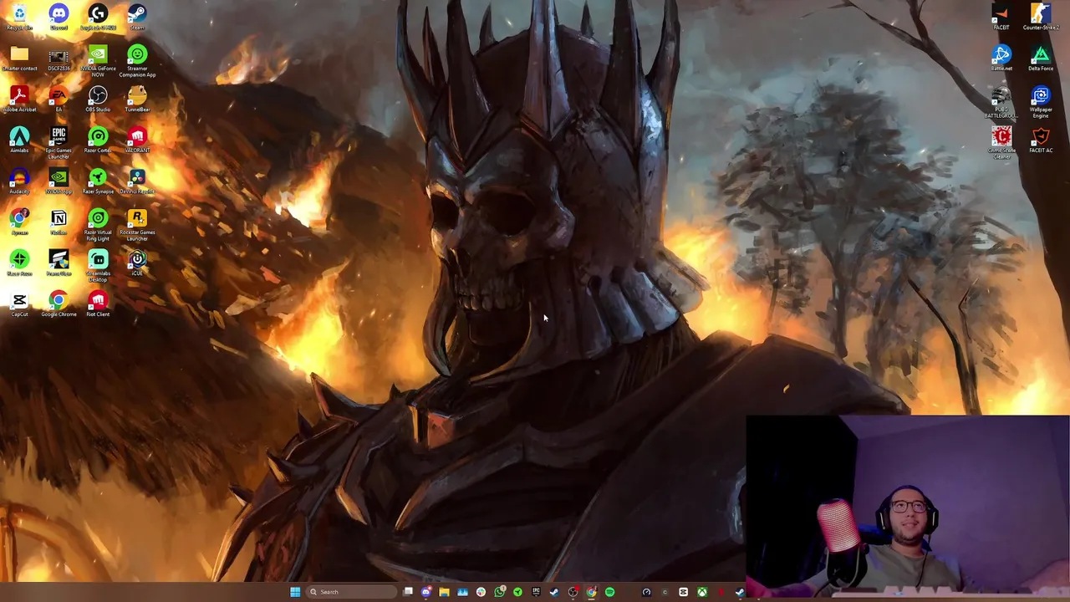Open the FACEIT desktop shortcut
The height and width of the screenshot is (602, 1070).
(x=1001, y=17)
